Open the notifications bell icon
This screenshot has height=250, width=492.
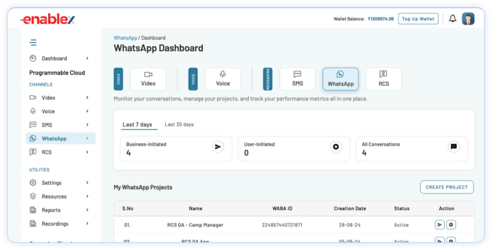[453, 19]
